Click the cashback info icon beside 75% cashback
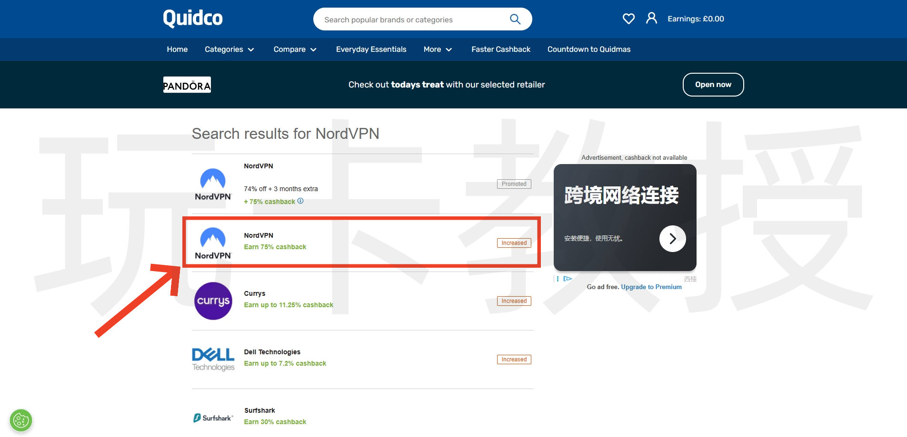This screenshot has height=437, width=907. point(300,201)
